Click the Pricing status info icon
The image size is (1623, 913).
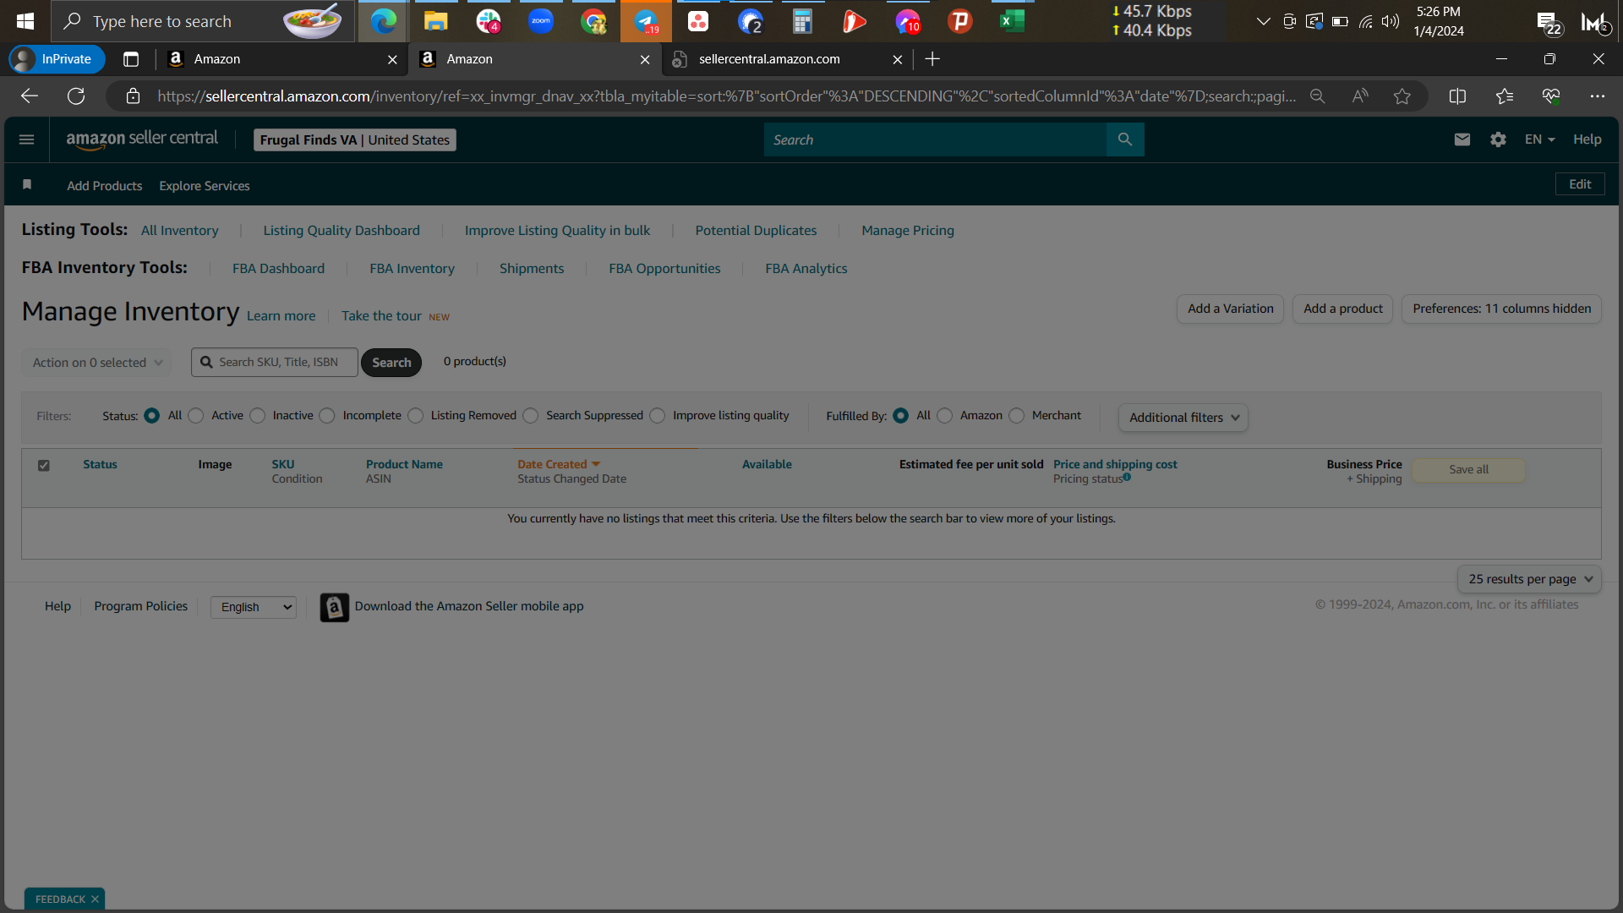(x=1127, y=478)
